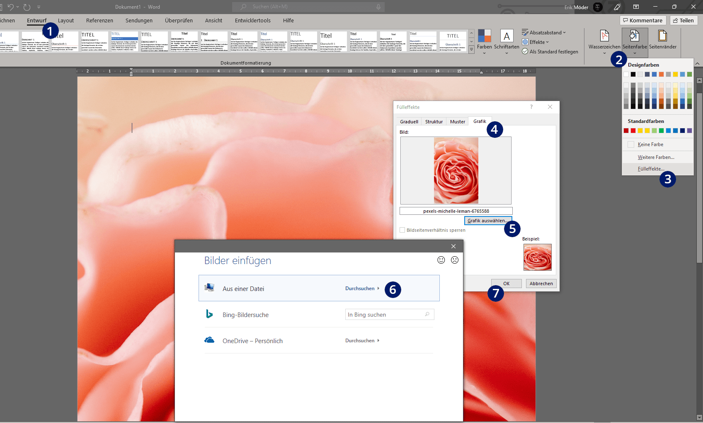
Task: Click the smiley feedback icon
Action: coord(441,260)
